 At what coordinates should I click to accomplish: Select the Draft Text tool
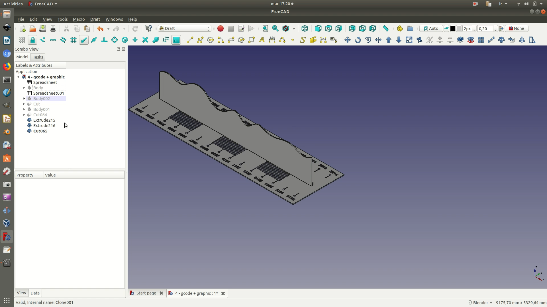(x=262, y=40)
